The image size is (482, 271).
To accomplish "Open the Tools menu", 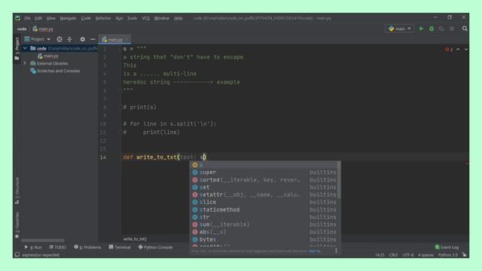I will pos(133,18).
